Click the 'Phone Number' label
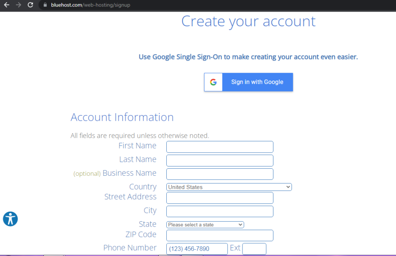The height and width of the screenshot is (256, 396). (x=130, y=248)
